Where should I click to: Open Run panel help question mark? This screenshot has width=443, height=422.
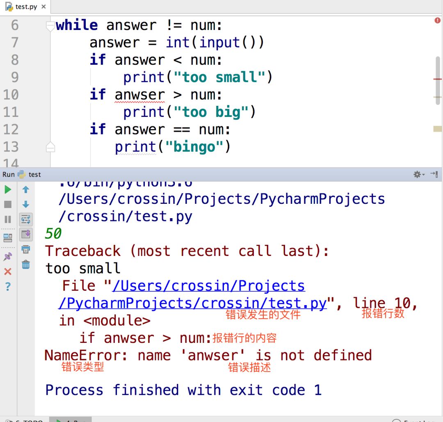point(8,287)
